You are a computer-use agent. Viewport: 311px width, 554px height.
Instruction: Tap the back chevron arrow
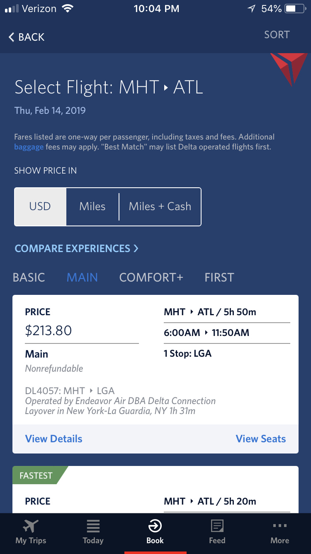coord(12,37)
